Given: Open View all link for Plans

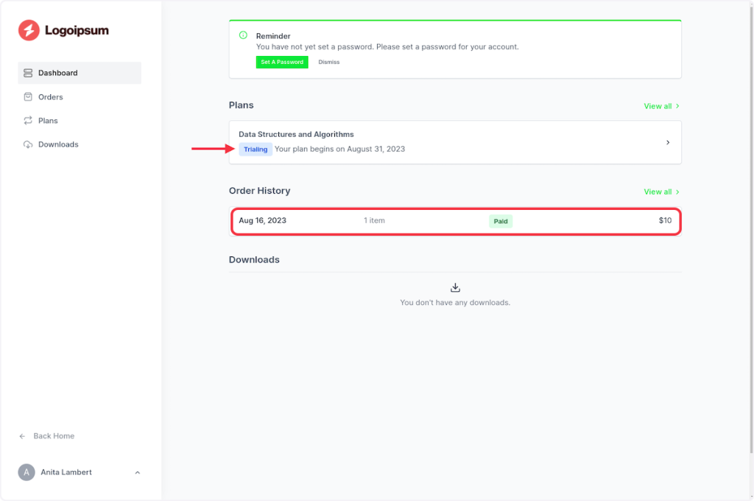Looking at the screenshot, I should (661, 106).
